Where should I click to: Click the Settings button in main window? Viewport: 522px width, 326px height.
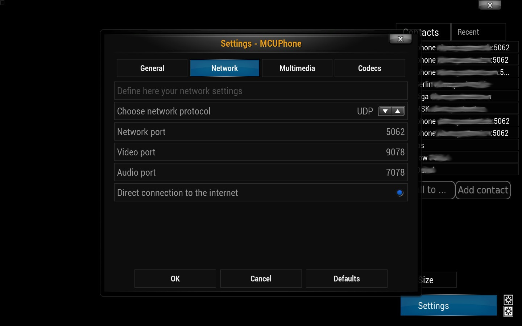pyautogui.click(x=449, y=306)
